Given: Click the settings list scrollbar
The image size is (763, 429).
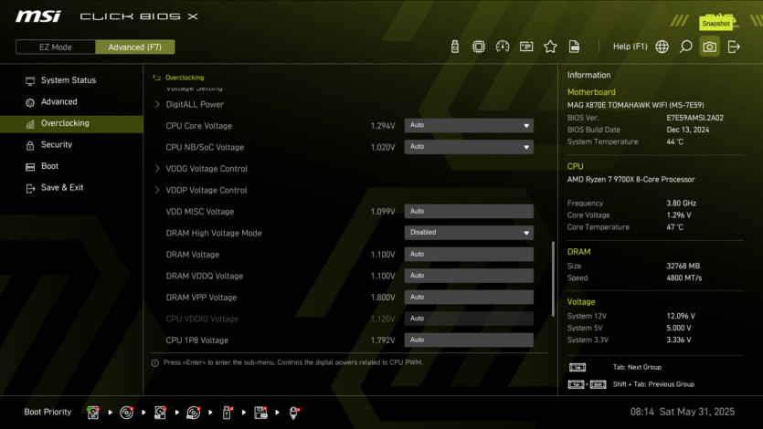Looking at the screenshot, I should (553, 279).
